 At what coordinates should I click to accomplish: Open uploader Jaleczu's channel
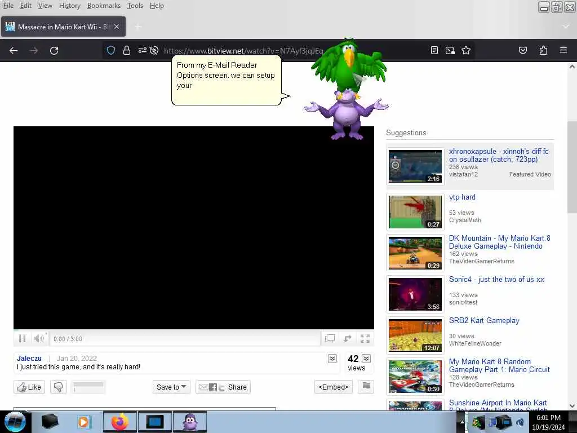click(x=29, y=358)
